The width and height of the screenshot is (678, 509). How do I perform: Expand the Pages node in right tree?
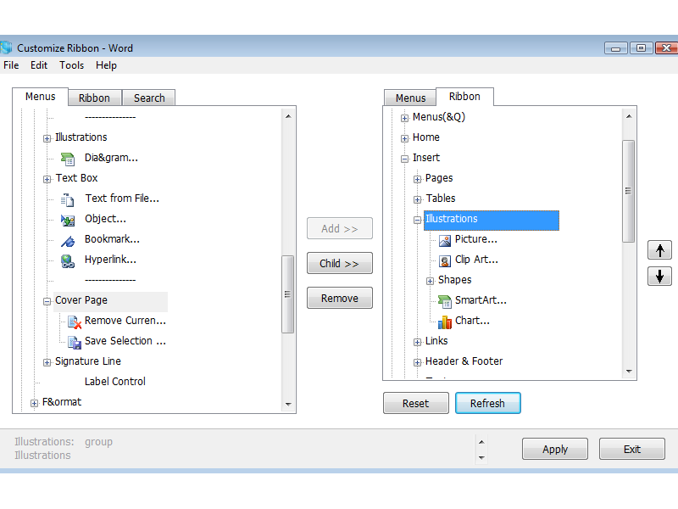pyautogui.click(x=416, y=178)
